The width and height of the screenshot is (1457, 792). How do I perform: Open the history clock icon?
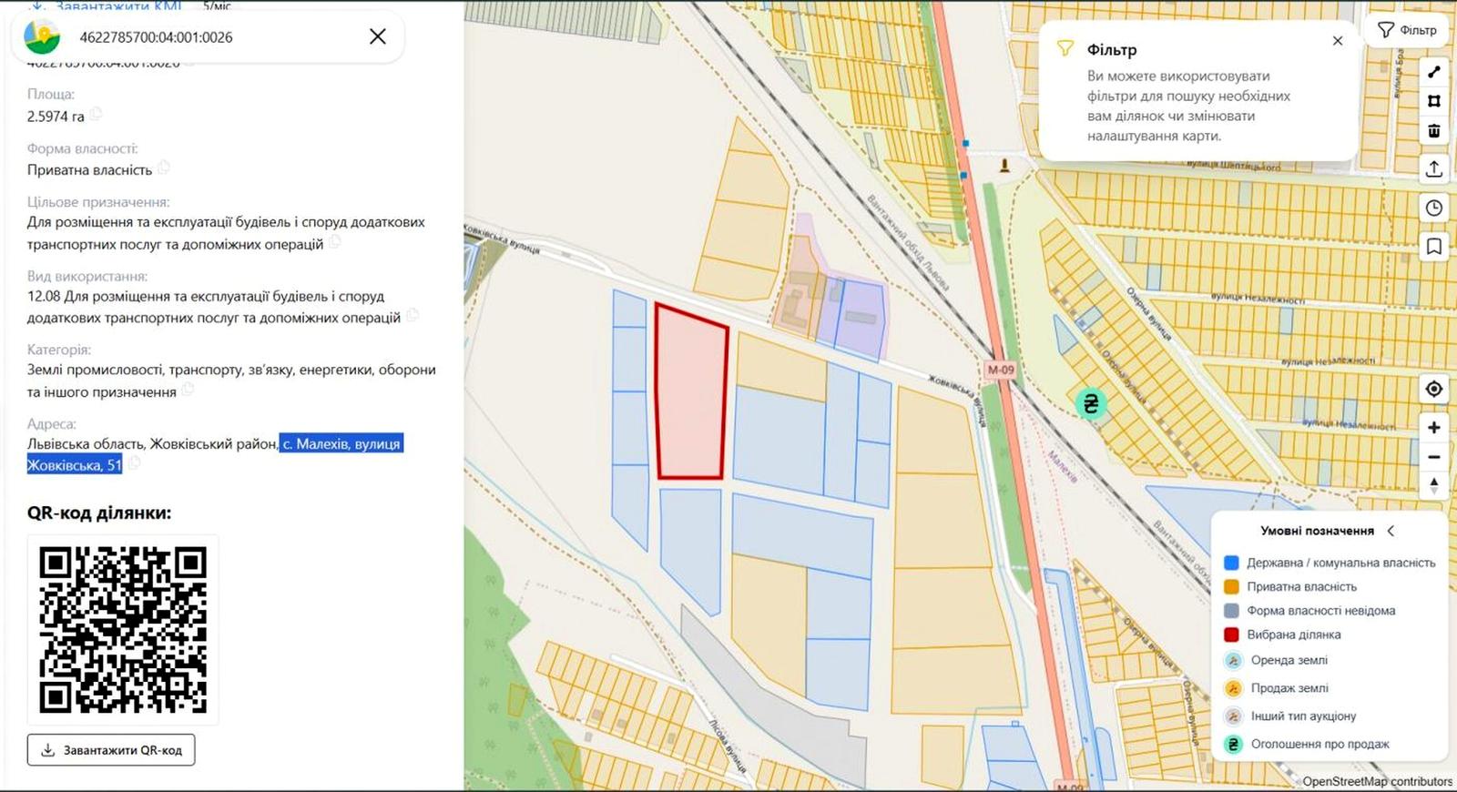[x=1433, y=208]
